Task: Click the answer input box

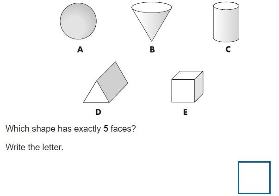Action: pyautogui.click(x=254, y=177)
